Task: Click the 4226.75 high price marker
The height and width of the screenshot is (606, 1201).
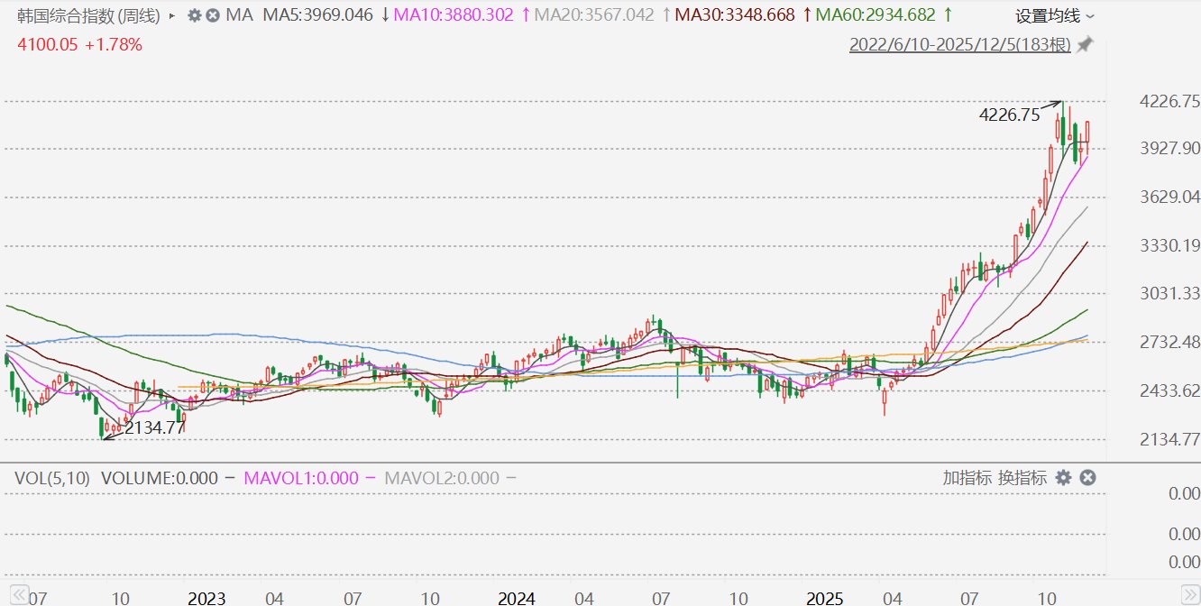Action: click(x=1008, y=115)
